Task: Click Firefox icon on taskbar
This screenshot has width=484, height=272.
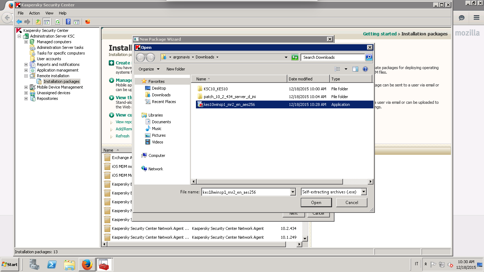Action: pos(87,265)
